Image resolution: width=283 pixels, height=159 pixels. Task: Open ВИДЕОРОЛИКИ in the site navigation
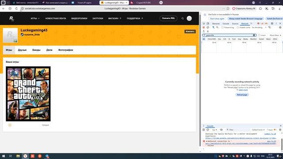point(79,19)
